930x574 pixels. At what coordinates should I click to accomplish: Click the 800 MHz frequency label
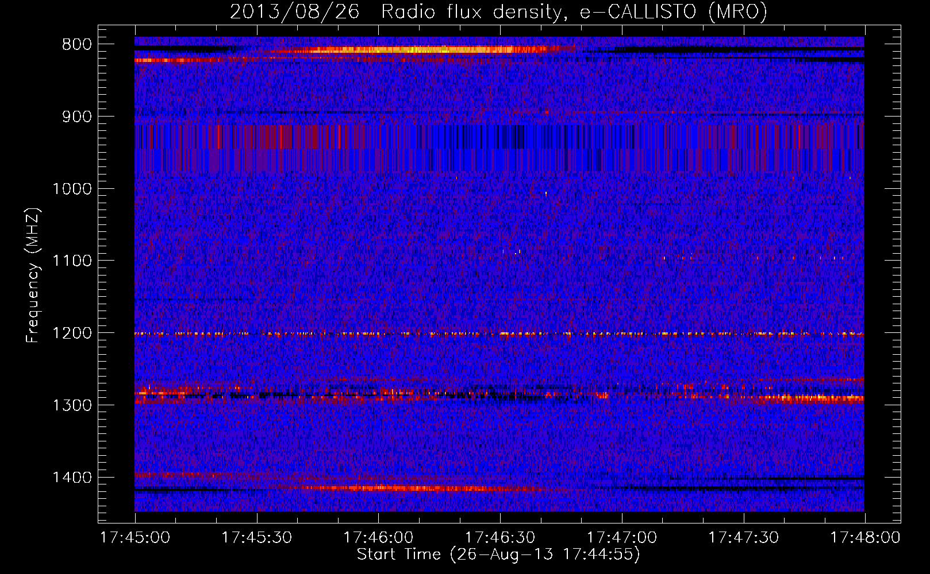coord(76,45)
